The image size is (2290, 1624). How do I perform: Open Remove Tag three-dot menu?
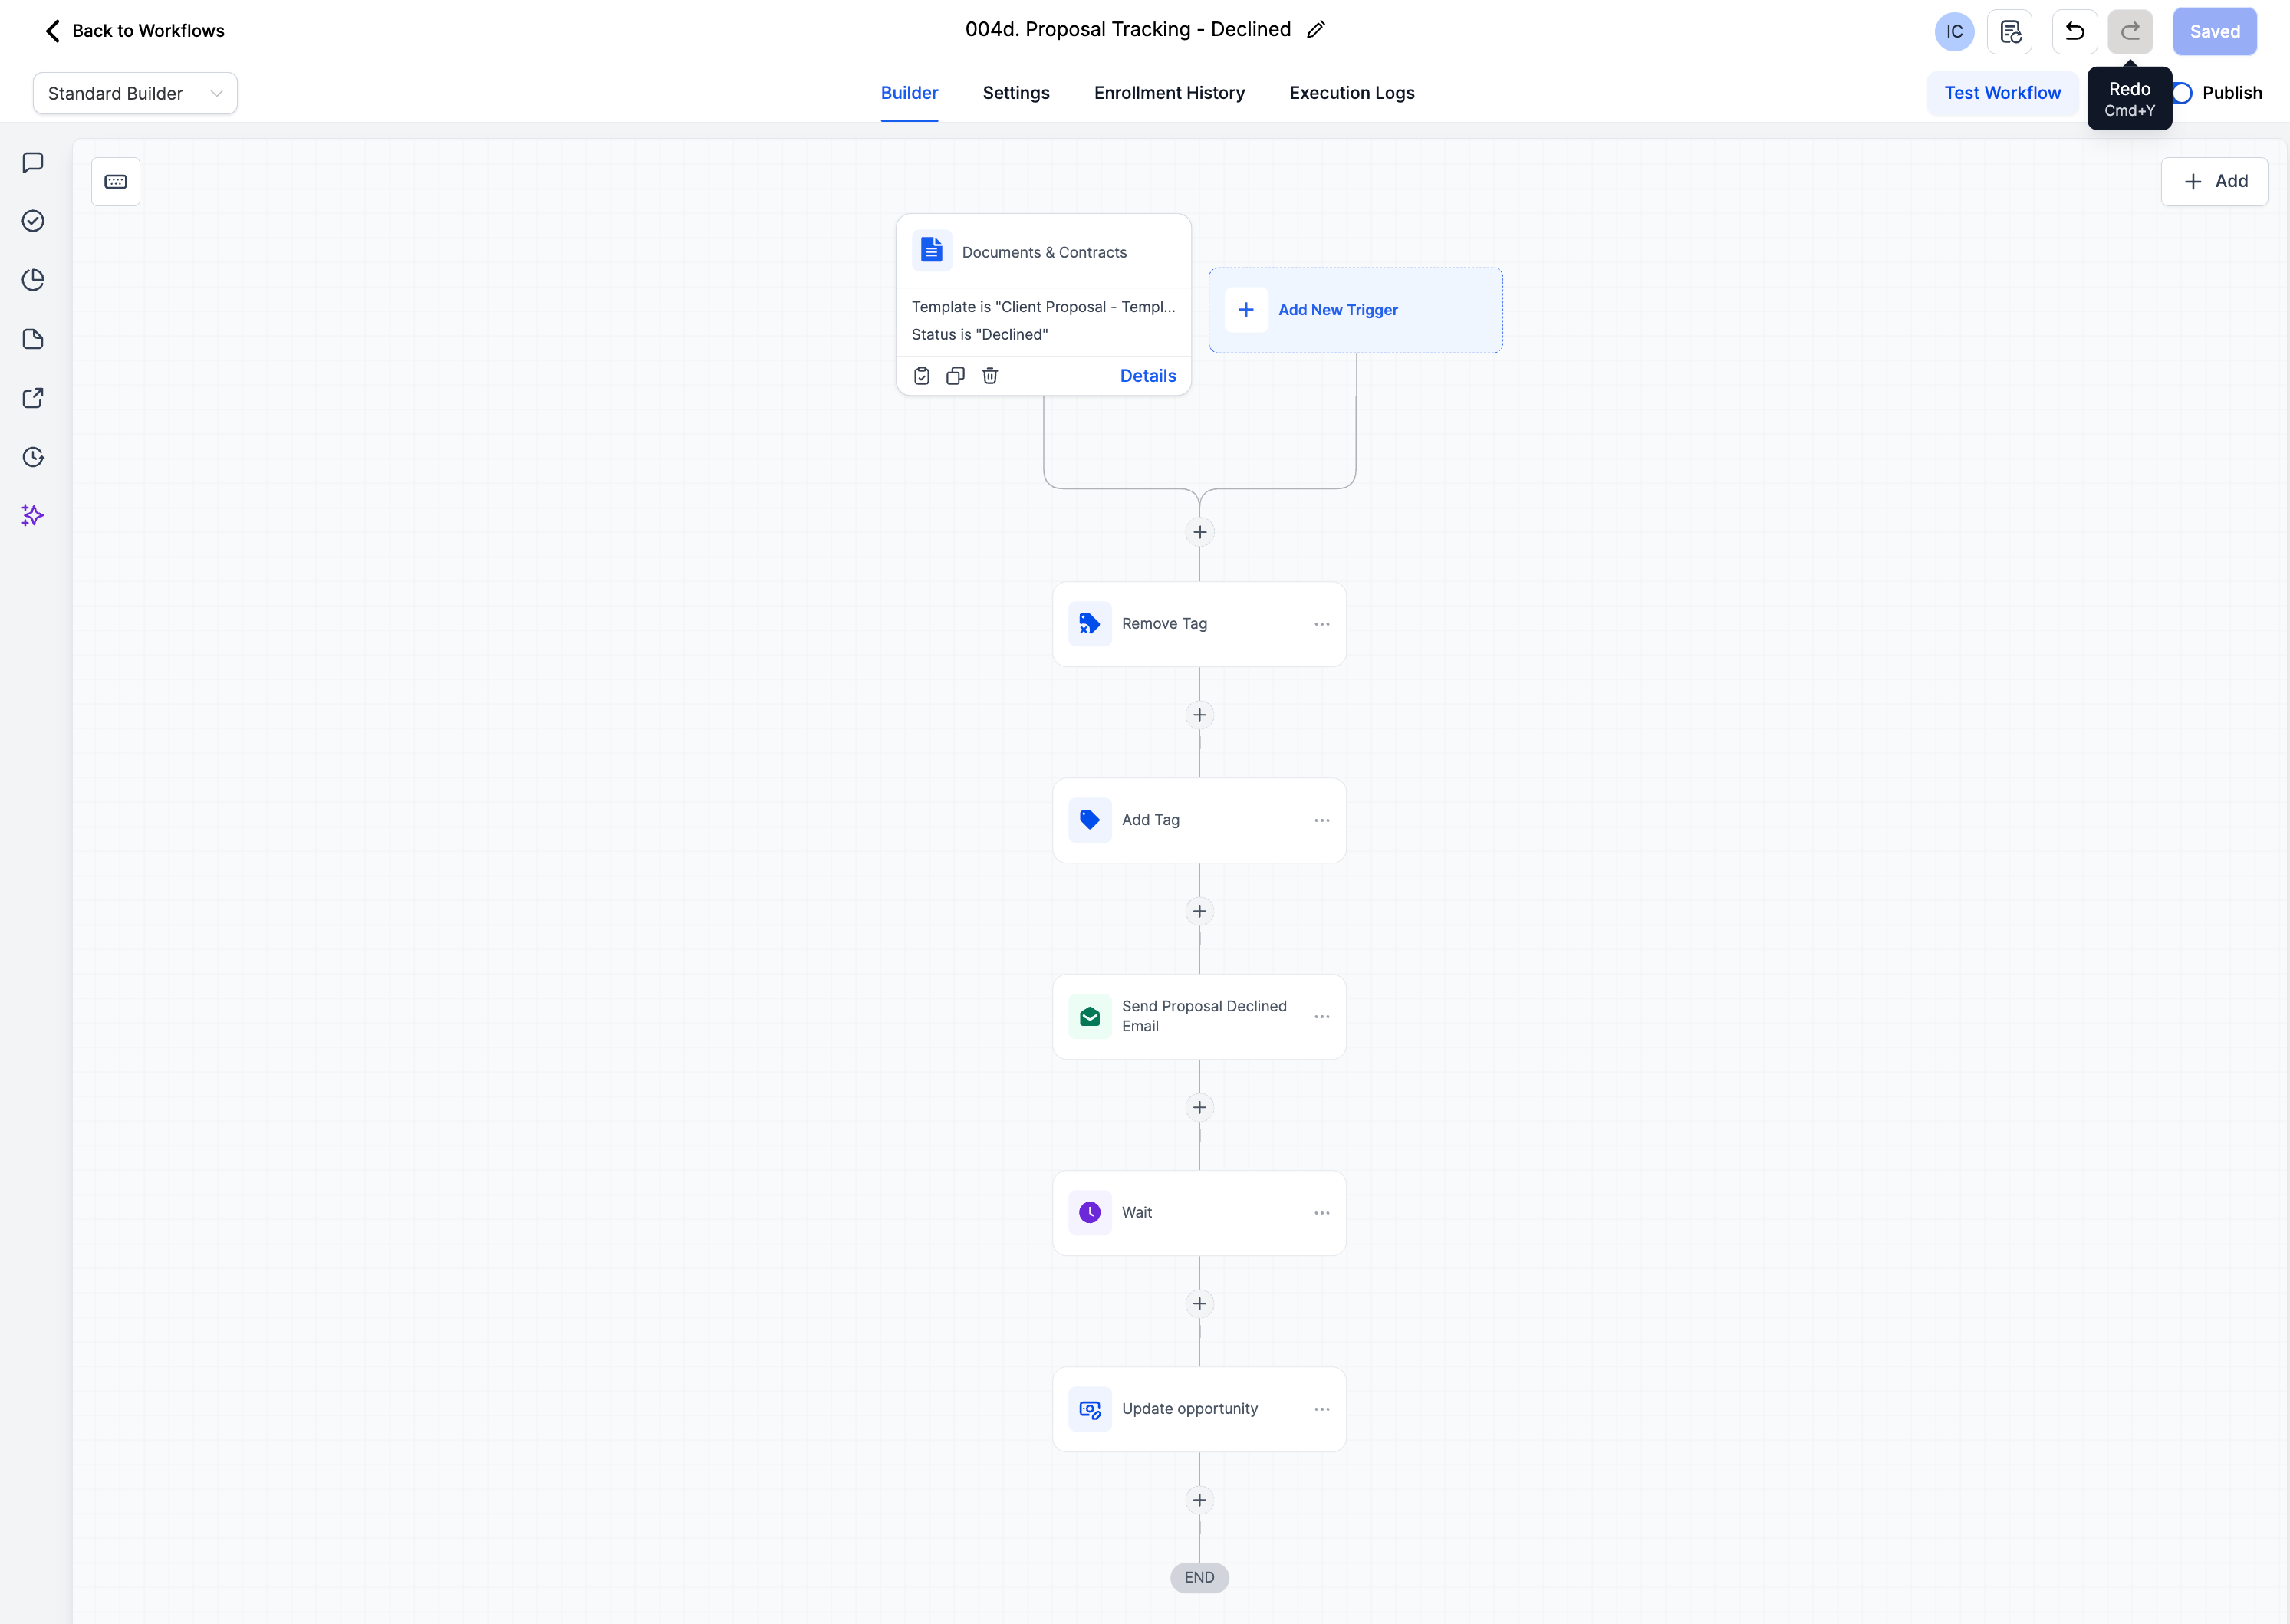pos(1322,624)
